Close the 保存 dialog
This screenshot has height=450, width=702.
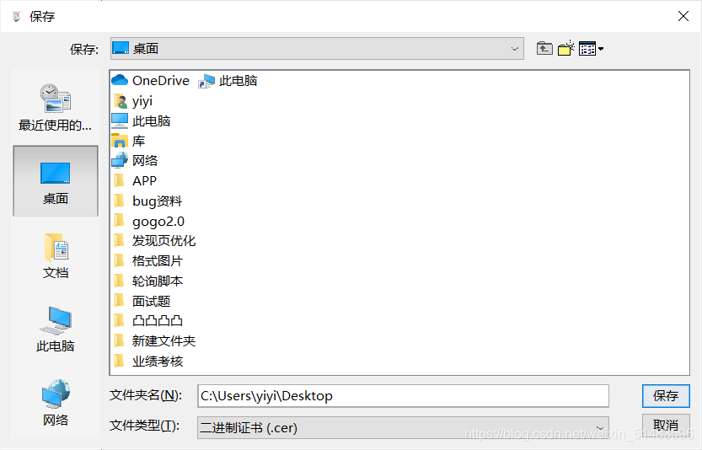[683, 16]
